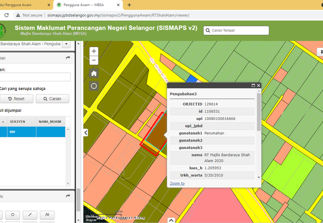Screen dimensions: 323x223
Task: Click the Home default extent button
Action: [94, 73]
